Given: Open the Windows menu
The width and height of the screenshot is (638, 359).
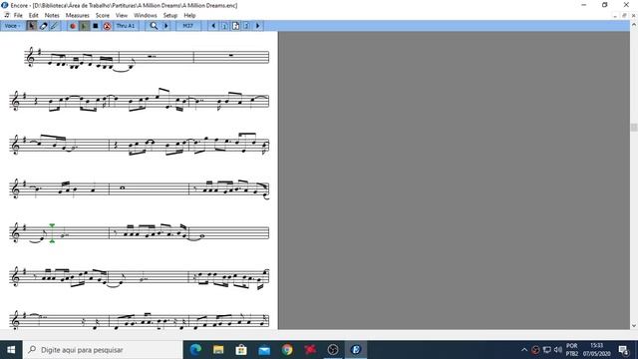Looking at the screenshot, I should [x=145, y=15].
